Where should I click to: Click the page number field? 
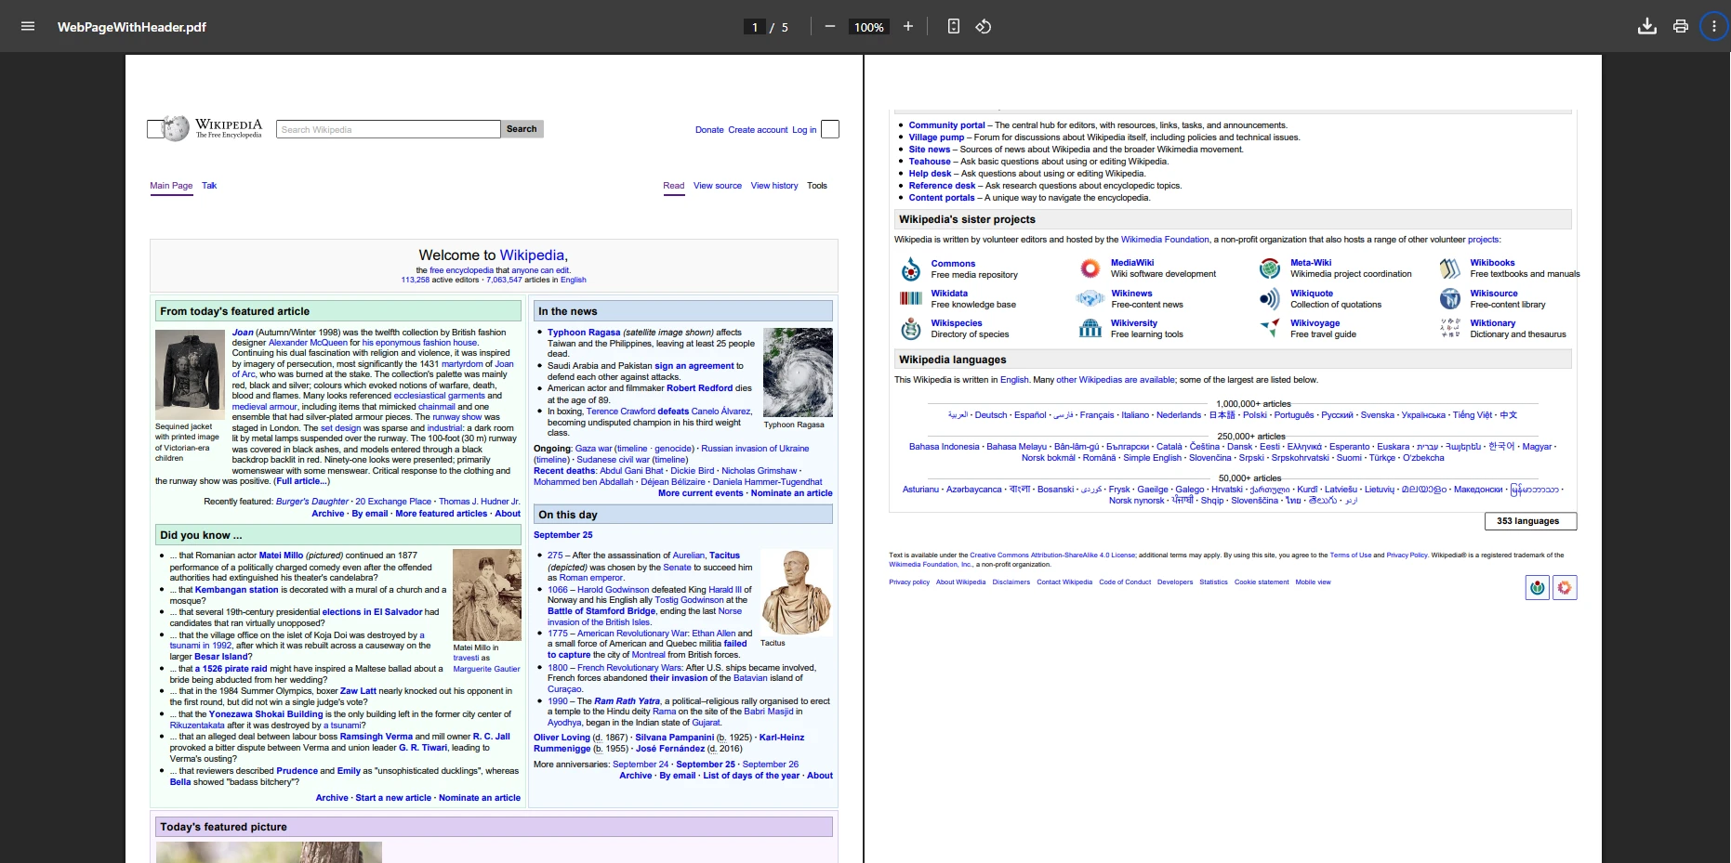pyautogui.click(x=755, y=27)
